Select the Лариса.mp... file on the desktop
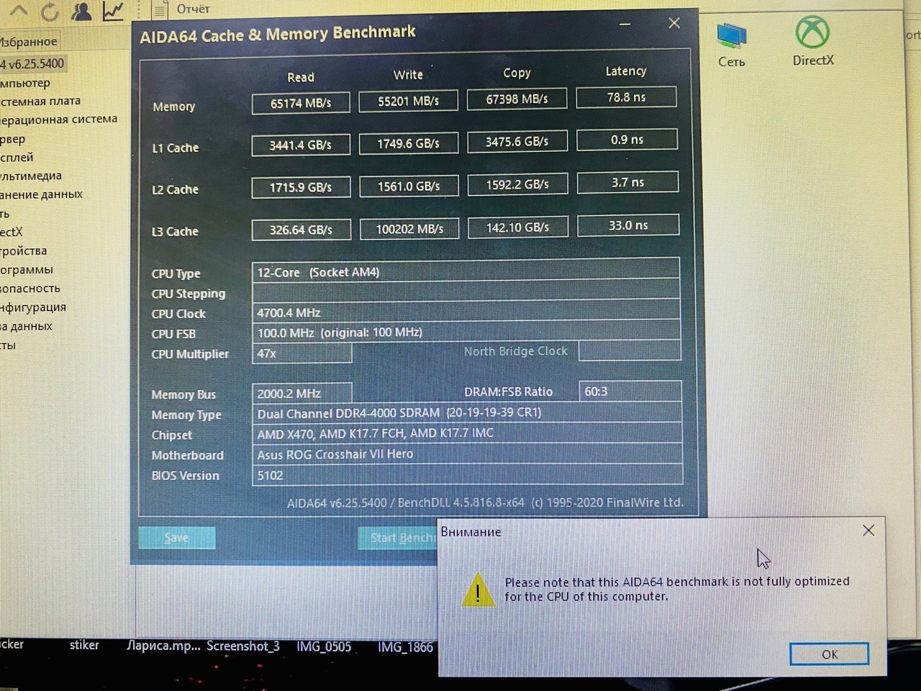Image resolution: width=921 pixels, height=691 pixels. click(163, 646)
